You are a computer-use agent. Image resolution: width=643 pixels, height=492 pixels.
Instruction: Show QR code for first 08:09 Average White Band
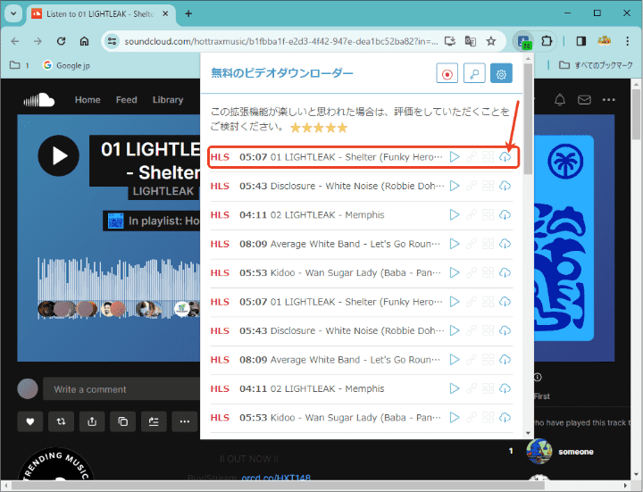488,244
